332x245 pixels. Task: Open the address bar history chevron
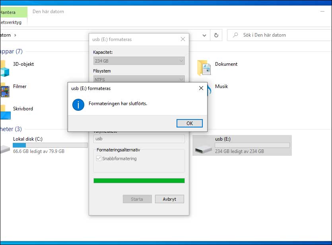click(204, 35)
